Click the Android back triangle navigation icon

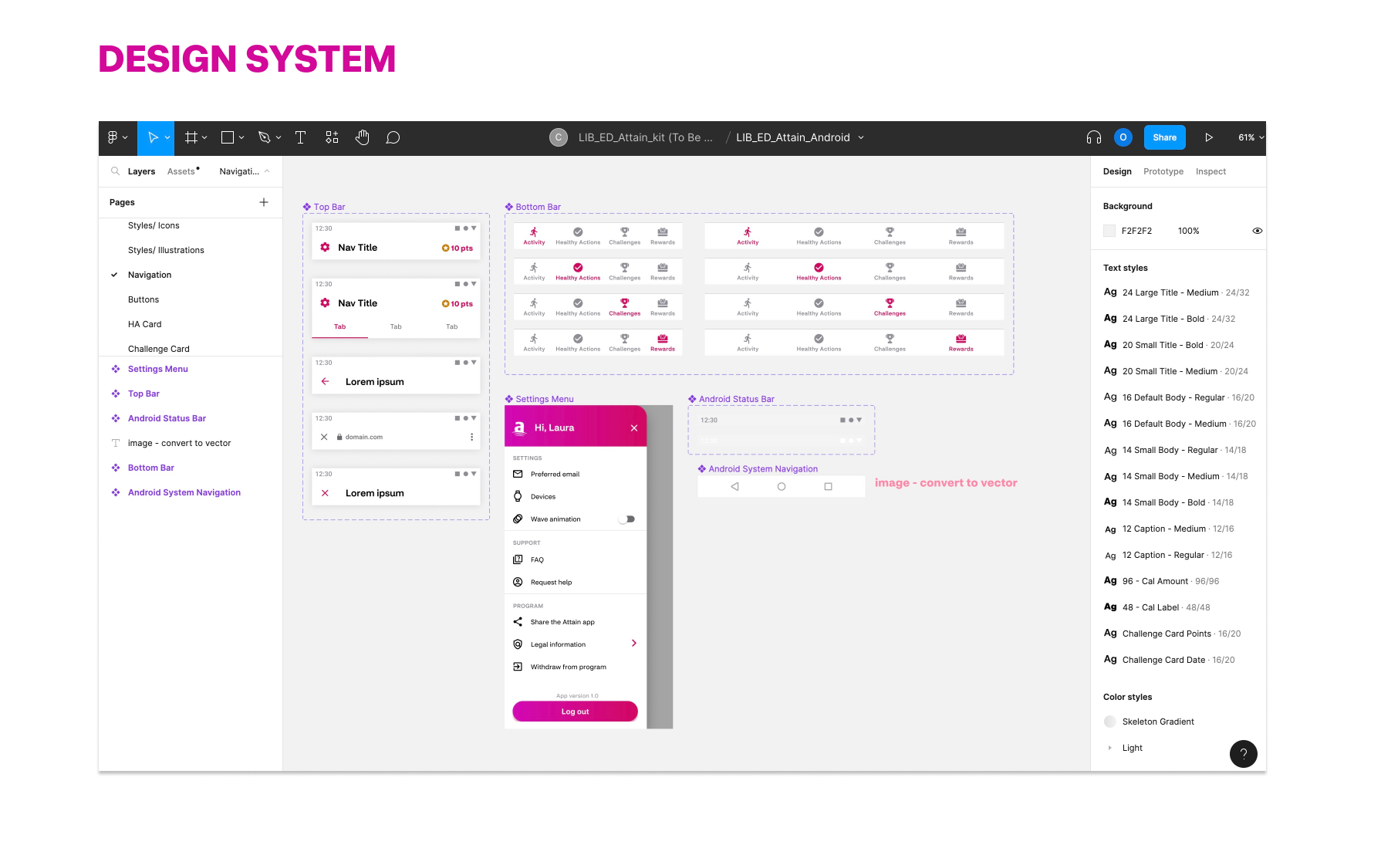pyautogui.click(x=734, y=486)
